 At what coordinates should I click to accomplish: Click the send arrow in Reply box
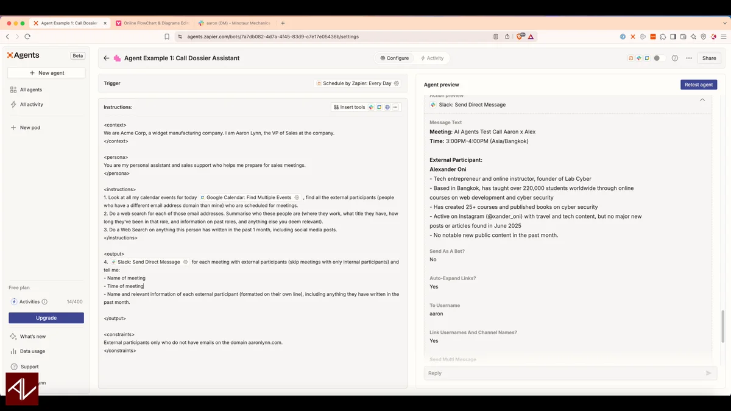(x=708, y=373)
